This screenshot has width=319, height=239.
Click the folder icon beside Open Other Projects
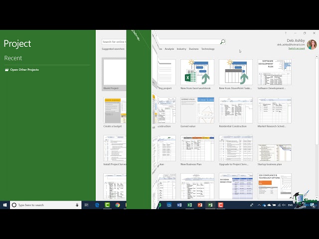6,70
